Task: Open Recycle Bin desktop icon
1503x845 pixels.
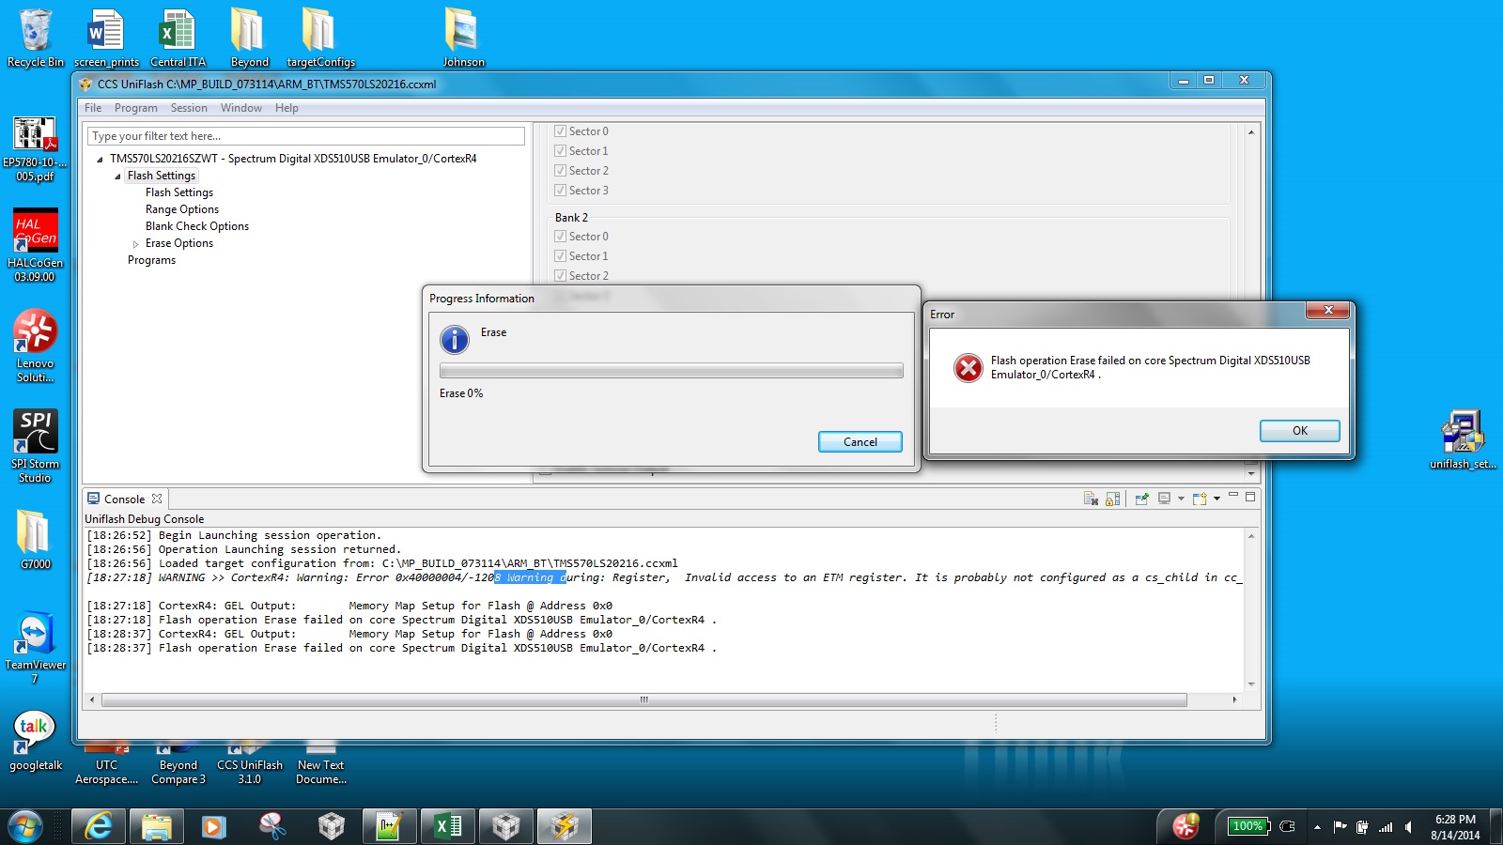Action: tap(36, 38)
